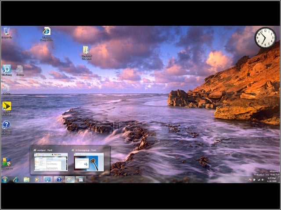Open the Internet Explorer shortcut on the desktop
Viewport: 281px width, 210px height.
pyautogui.click(x=47, y=34)
